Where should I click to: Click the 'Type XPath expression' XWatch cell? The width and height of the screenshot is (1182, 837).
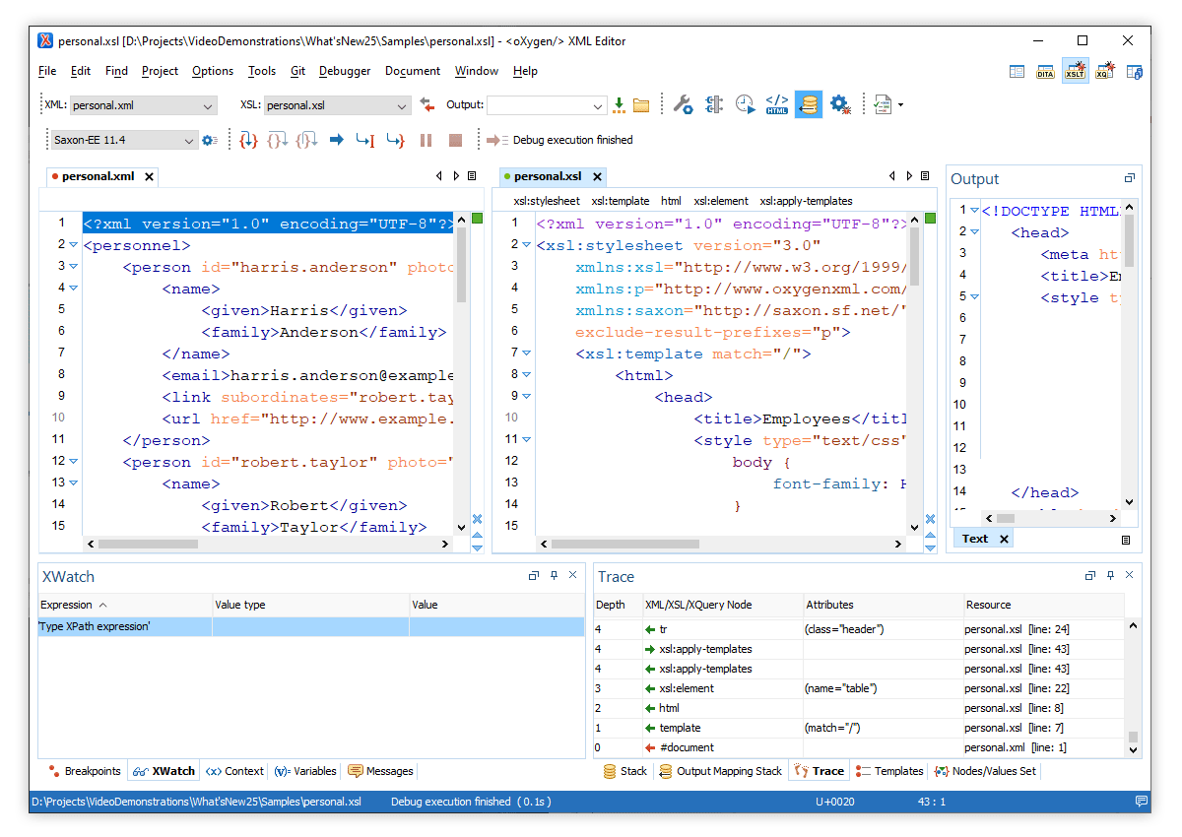(124, 626)
